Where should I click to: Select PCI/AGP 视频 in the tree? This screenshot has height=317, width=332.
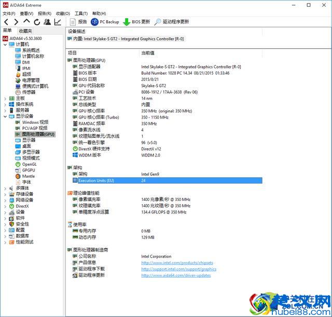(31, 128)
